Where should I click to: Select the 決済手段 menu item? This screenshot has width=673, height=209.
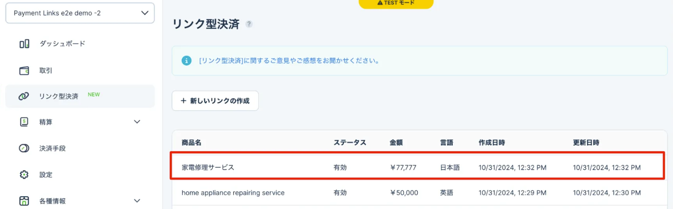[53, 148]
